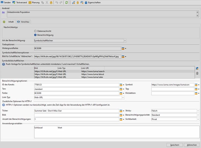Click the Klickaktion input field
The image size is (201, 148).
coord(173,93)
